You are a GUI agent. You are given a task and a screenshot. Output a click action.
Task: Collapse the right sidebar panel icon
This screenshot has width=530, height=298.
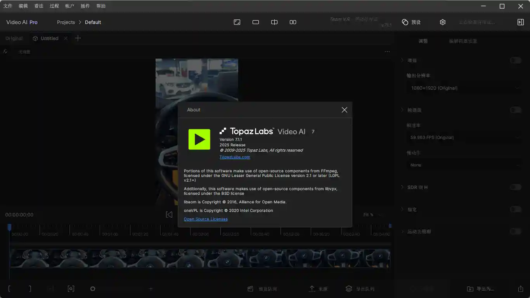521,22
